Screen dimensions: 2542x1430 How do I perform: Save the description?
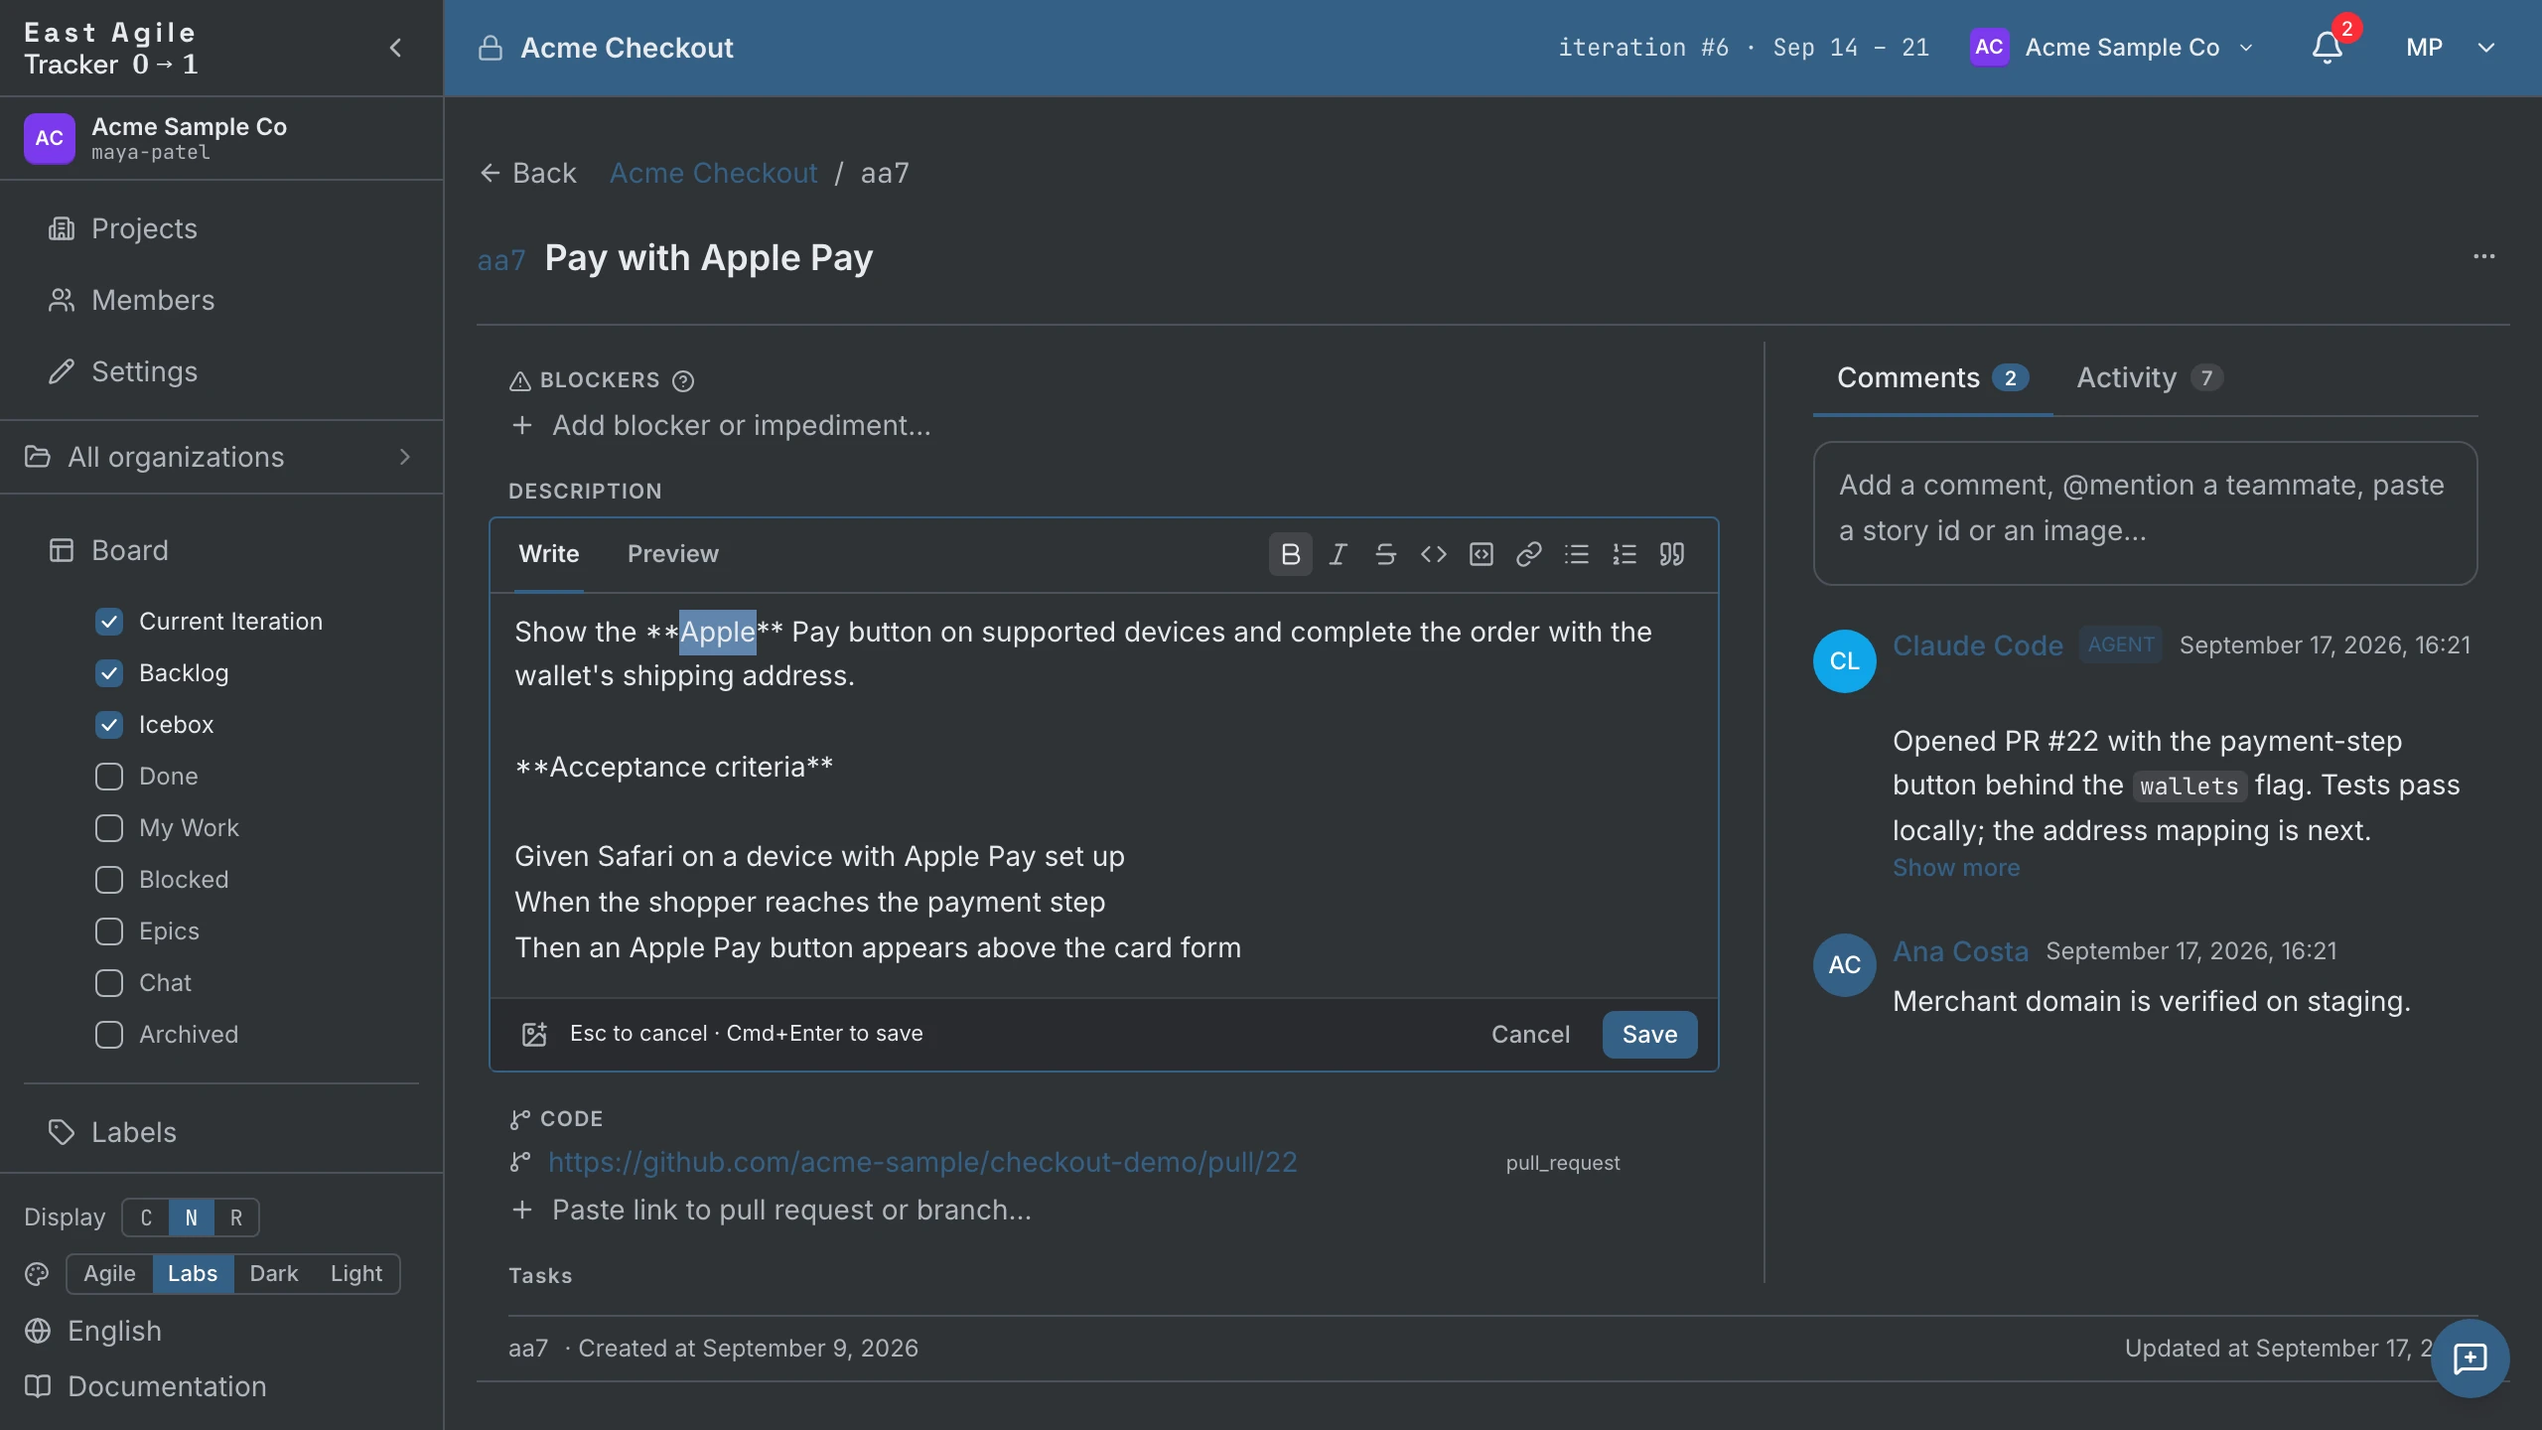pos(1649,1035)
